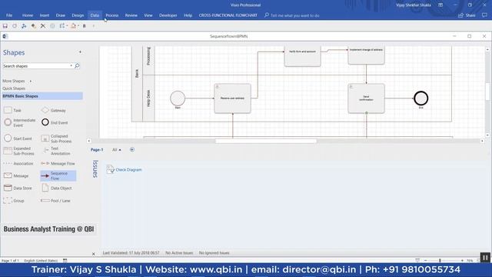Image resolution: width=492 pixels, height=277 pixels.
Task: Click zoom out minus button
Action: [425, 260]
